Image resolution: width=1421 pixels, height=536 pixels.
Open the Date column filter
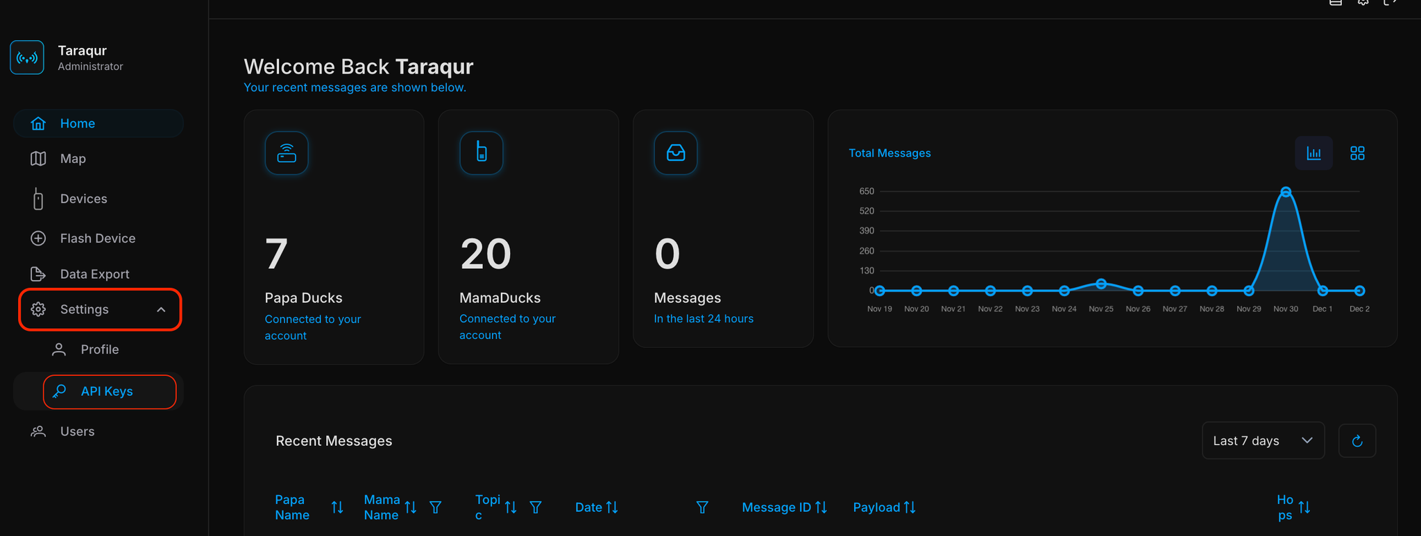[702, 508]
